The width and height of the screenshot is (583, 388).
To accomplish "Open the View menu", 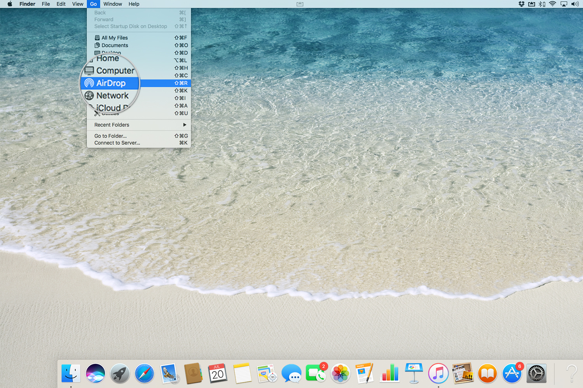I will tap(78, 4).
